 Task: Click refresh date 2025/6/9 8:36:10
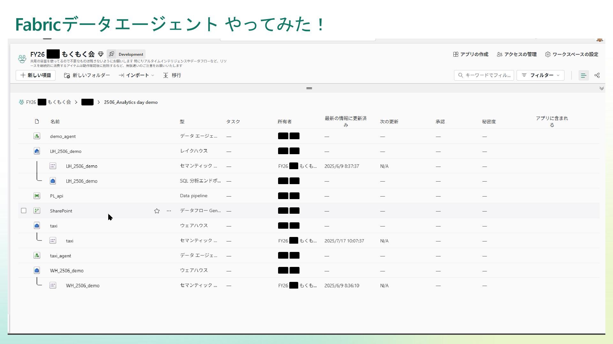pos(342,286)
